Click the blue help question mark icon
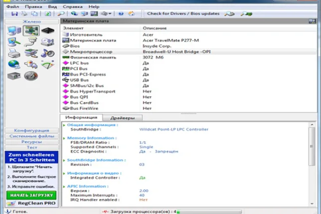This screenshot has height=214, width=321. coord(121,14)
